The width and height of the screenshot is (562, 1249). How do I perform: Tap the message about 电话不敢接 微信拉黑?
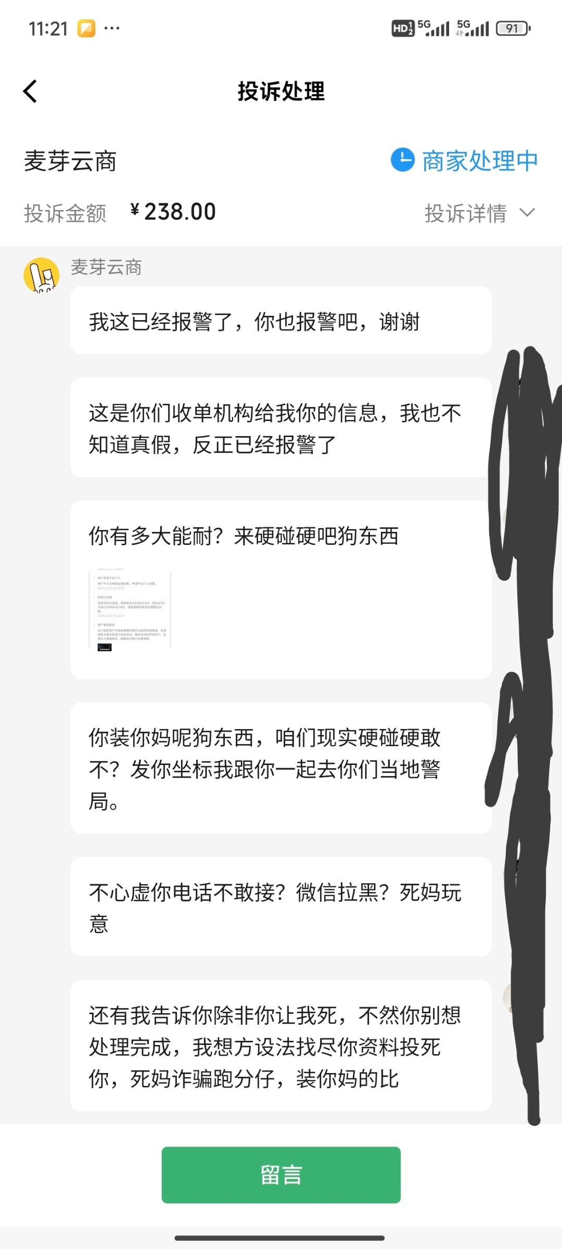click(x=281, y=907)
